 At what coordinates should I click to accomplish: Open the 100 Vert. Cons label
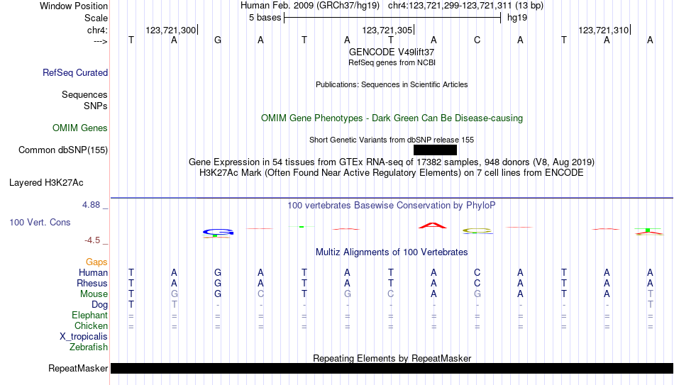[40, 222]
